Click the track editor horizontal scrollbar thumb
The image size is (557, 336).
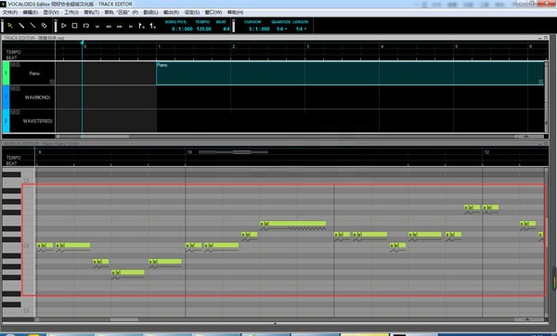[106, 136]
